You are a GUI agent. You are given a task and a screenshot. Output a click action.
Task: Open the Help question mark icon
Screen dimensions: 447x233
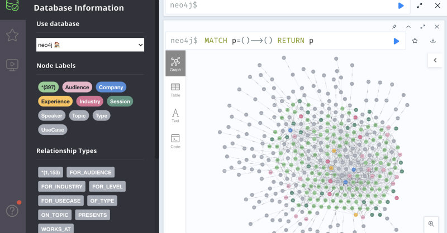pyautogui.click(x=12, y=211)
